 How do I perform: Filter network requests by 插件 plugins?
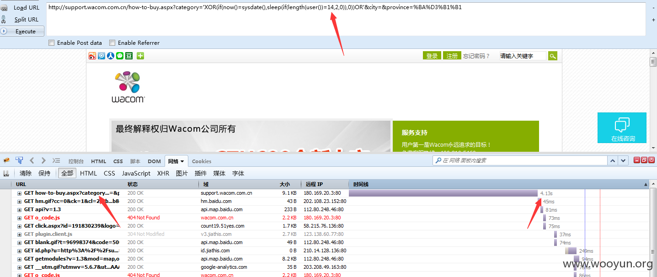point(201,173)
